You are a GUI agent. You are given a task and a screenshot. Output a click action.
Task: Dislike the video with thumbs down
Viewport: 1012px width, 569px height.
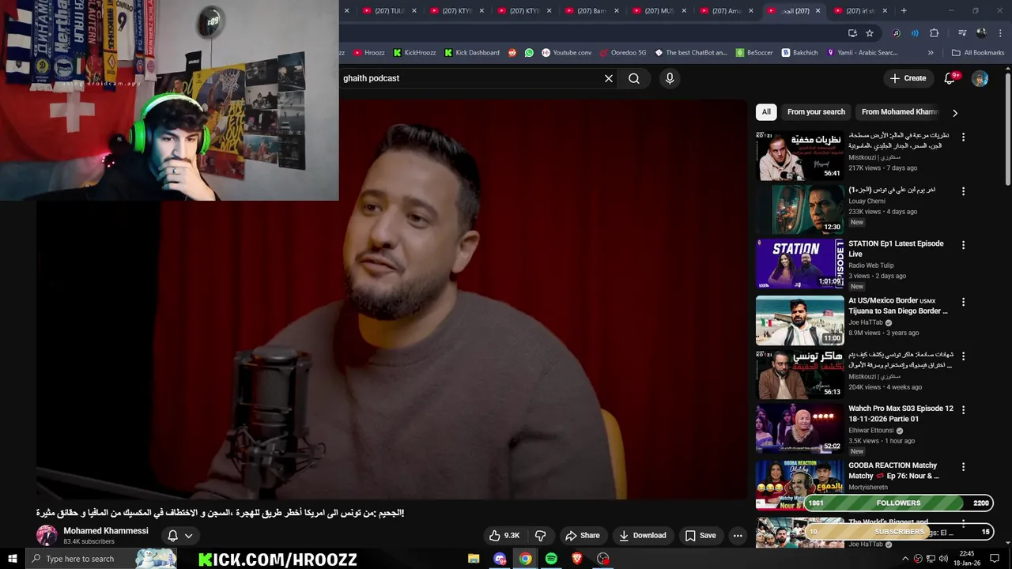[541, 535]
